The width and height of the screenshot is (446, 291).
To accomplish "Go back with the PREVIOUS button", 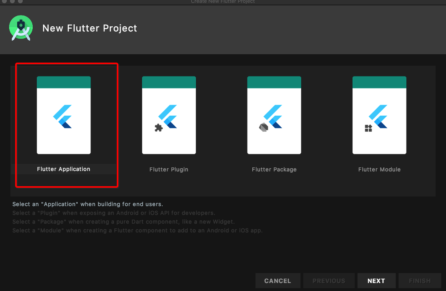I will [x=329, y=281].
